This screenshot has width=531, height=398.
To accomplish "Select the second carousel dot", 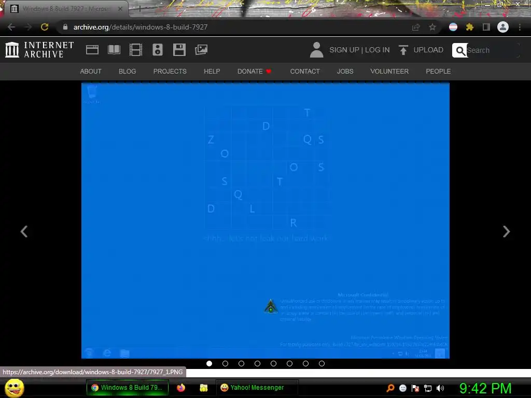I will point(225,363).
